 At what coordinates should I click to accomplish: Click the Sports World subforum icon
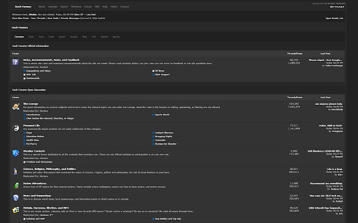pyautogui.click(x=153, y=115)
